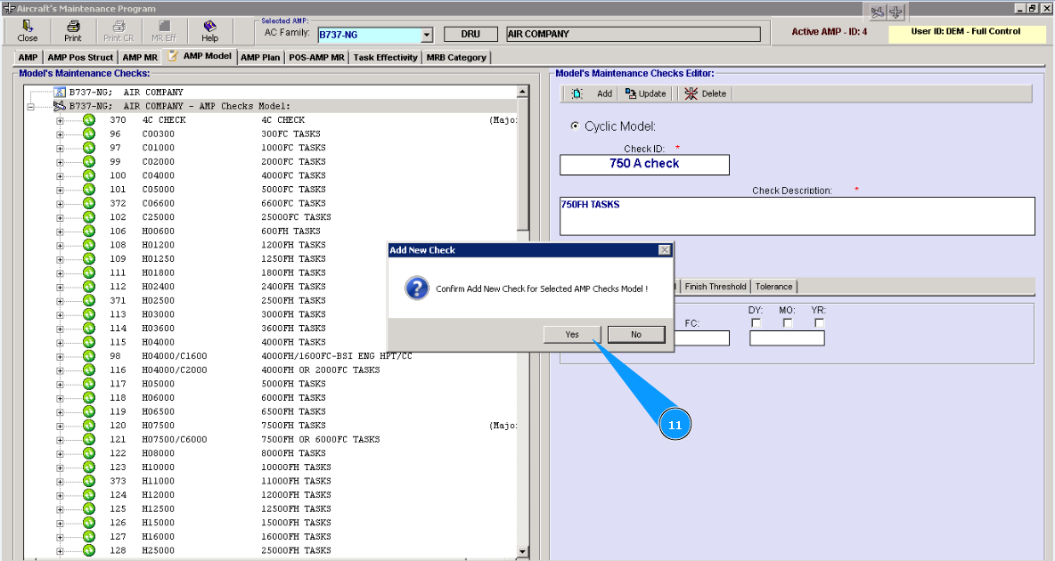Click the Add check icon in editor
This screenshot has width=1055, height=561.
coord(577,93)
